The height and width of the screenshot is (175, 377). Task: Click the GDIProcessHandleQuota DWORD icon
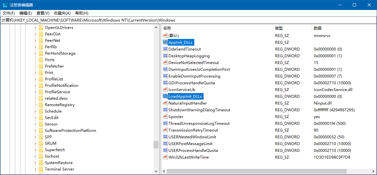click(x=165, y=83)
